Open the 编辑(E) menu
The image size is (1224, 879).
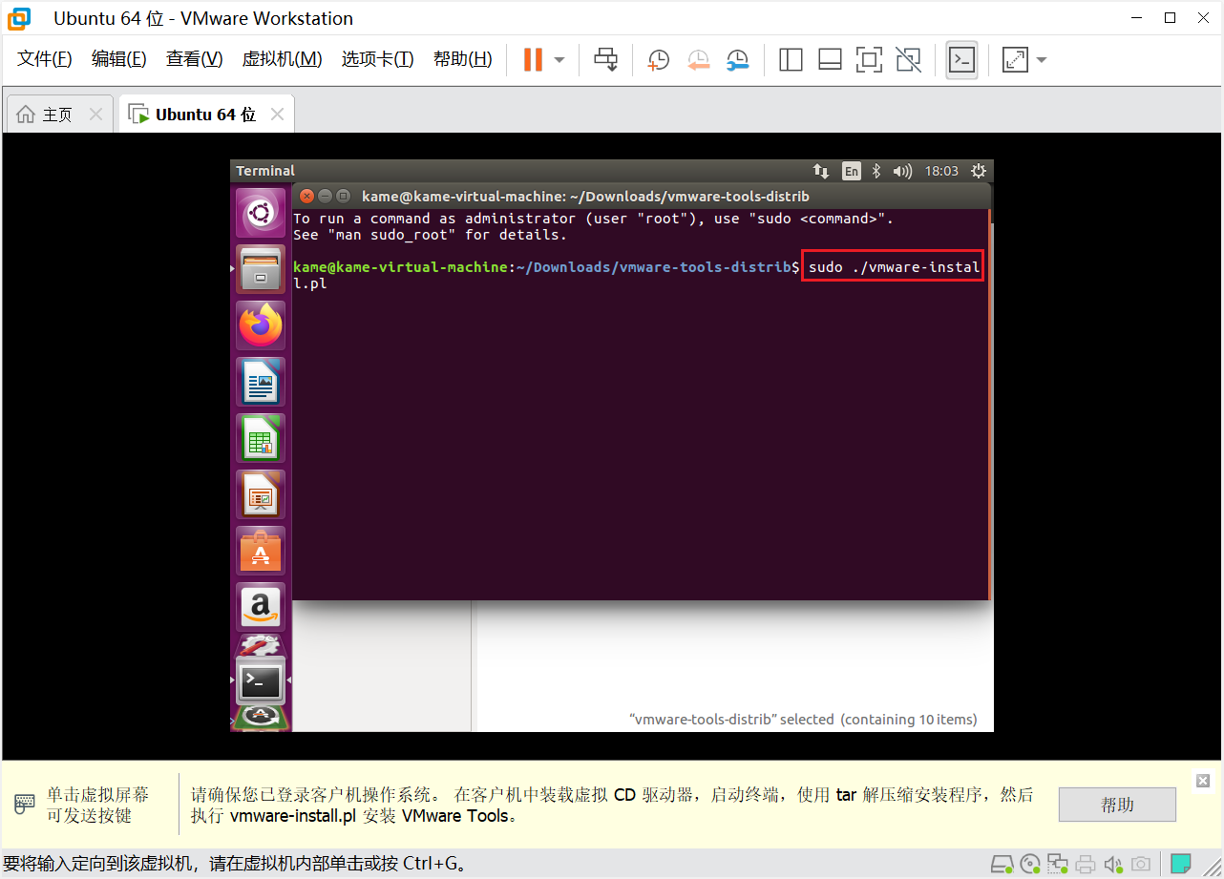(119, 59)
